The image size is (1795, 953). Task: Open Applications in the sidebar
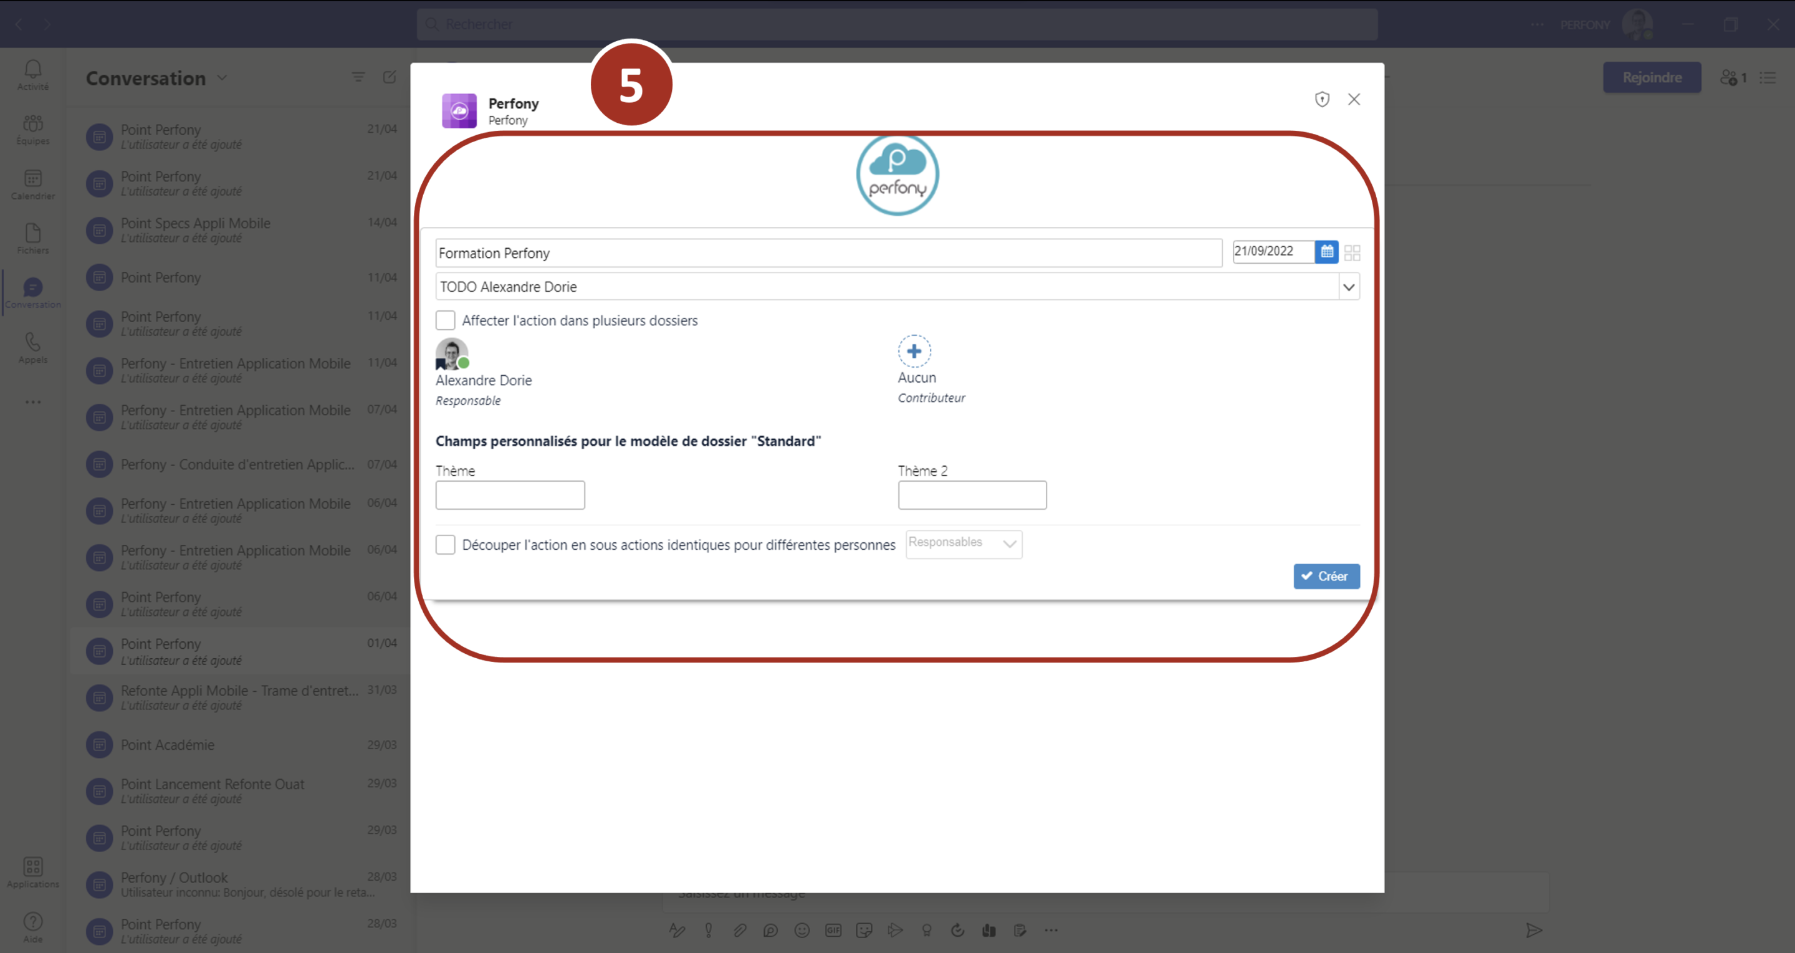(x=33, y=872)
